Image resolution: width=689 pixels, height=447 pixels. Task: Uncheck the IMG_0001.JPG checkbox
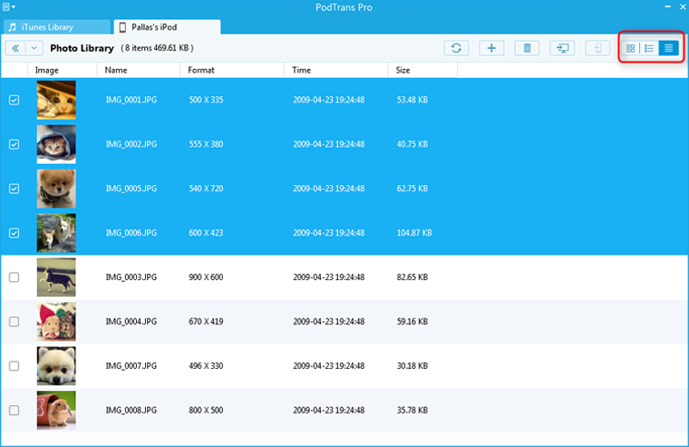[x=14, y=101]
